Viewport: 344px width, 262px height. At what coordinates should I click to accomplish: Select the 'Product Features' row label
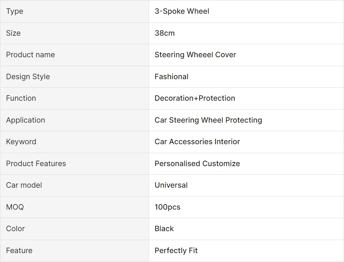coord(36,164)
